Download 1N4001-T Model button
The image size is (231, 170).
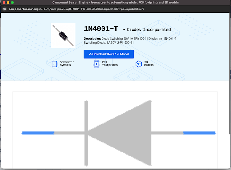click(x=109, y=54)
